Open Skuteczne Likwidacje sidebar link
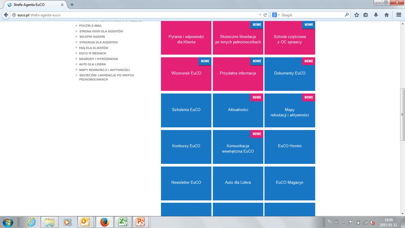Image resolution: width=405 pixels, height=228 pixels. pos(106,77)
